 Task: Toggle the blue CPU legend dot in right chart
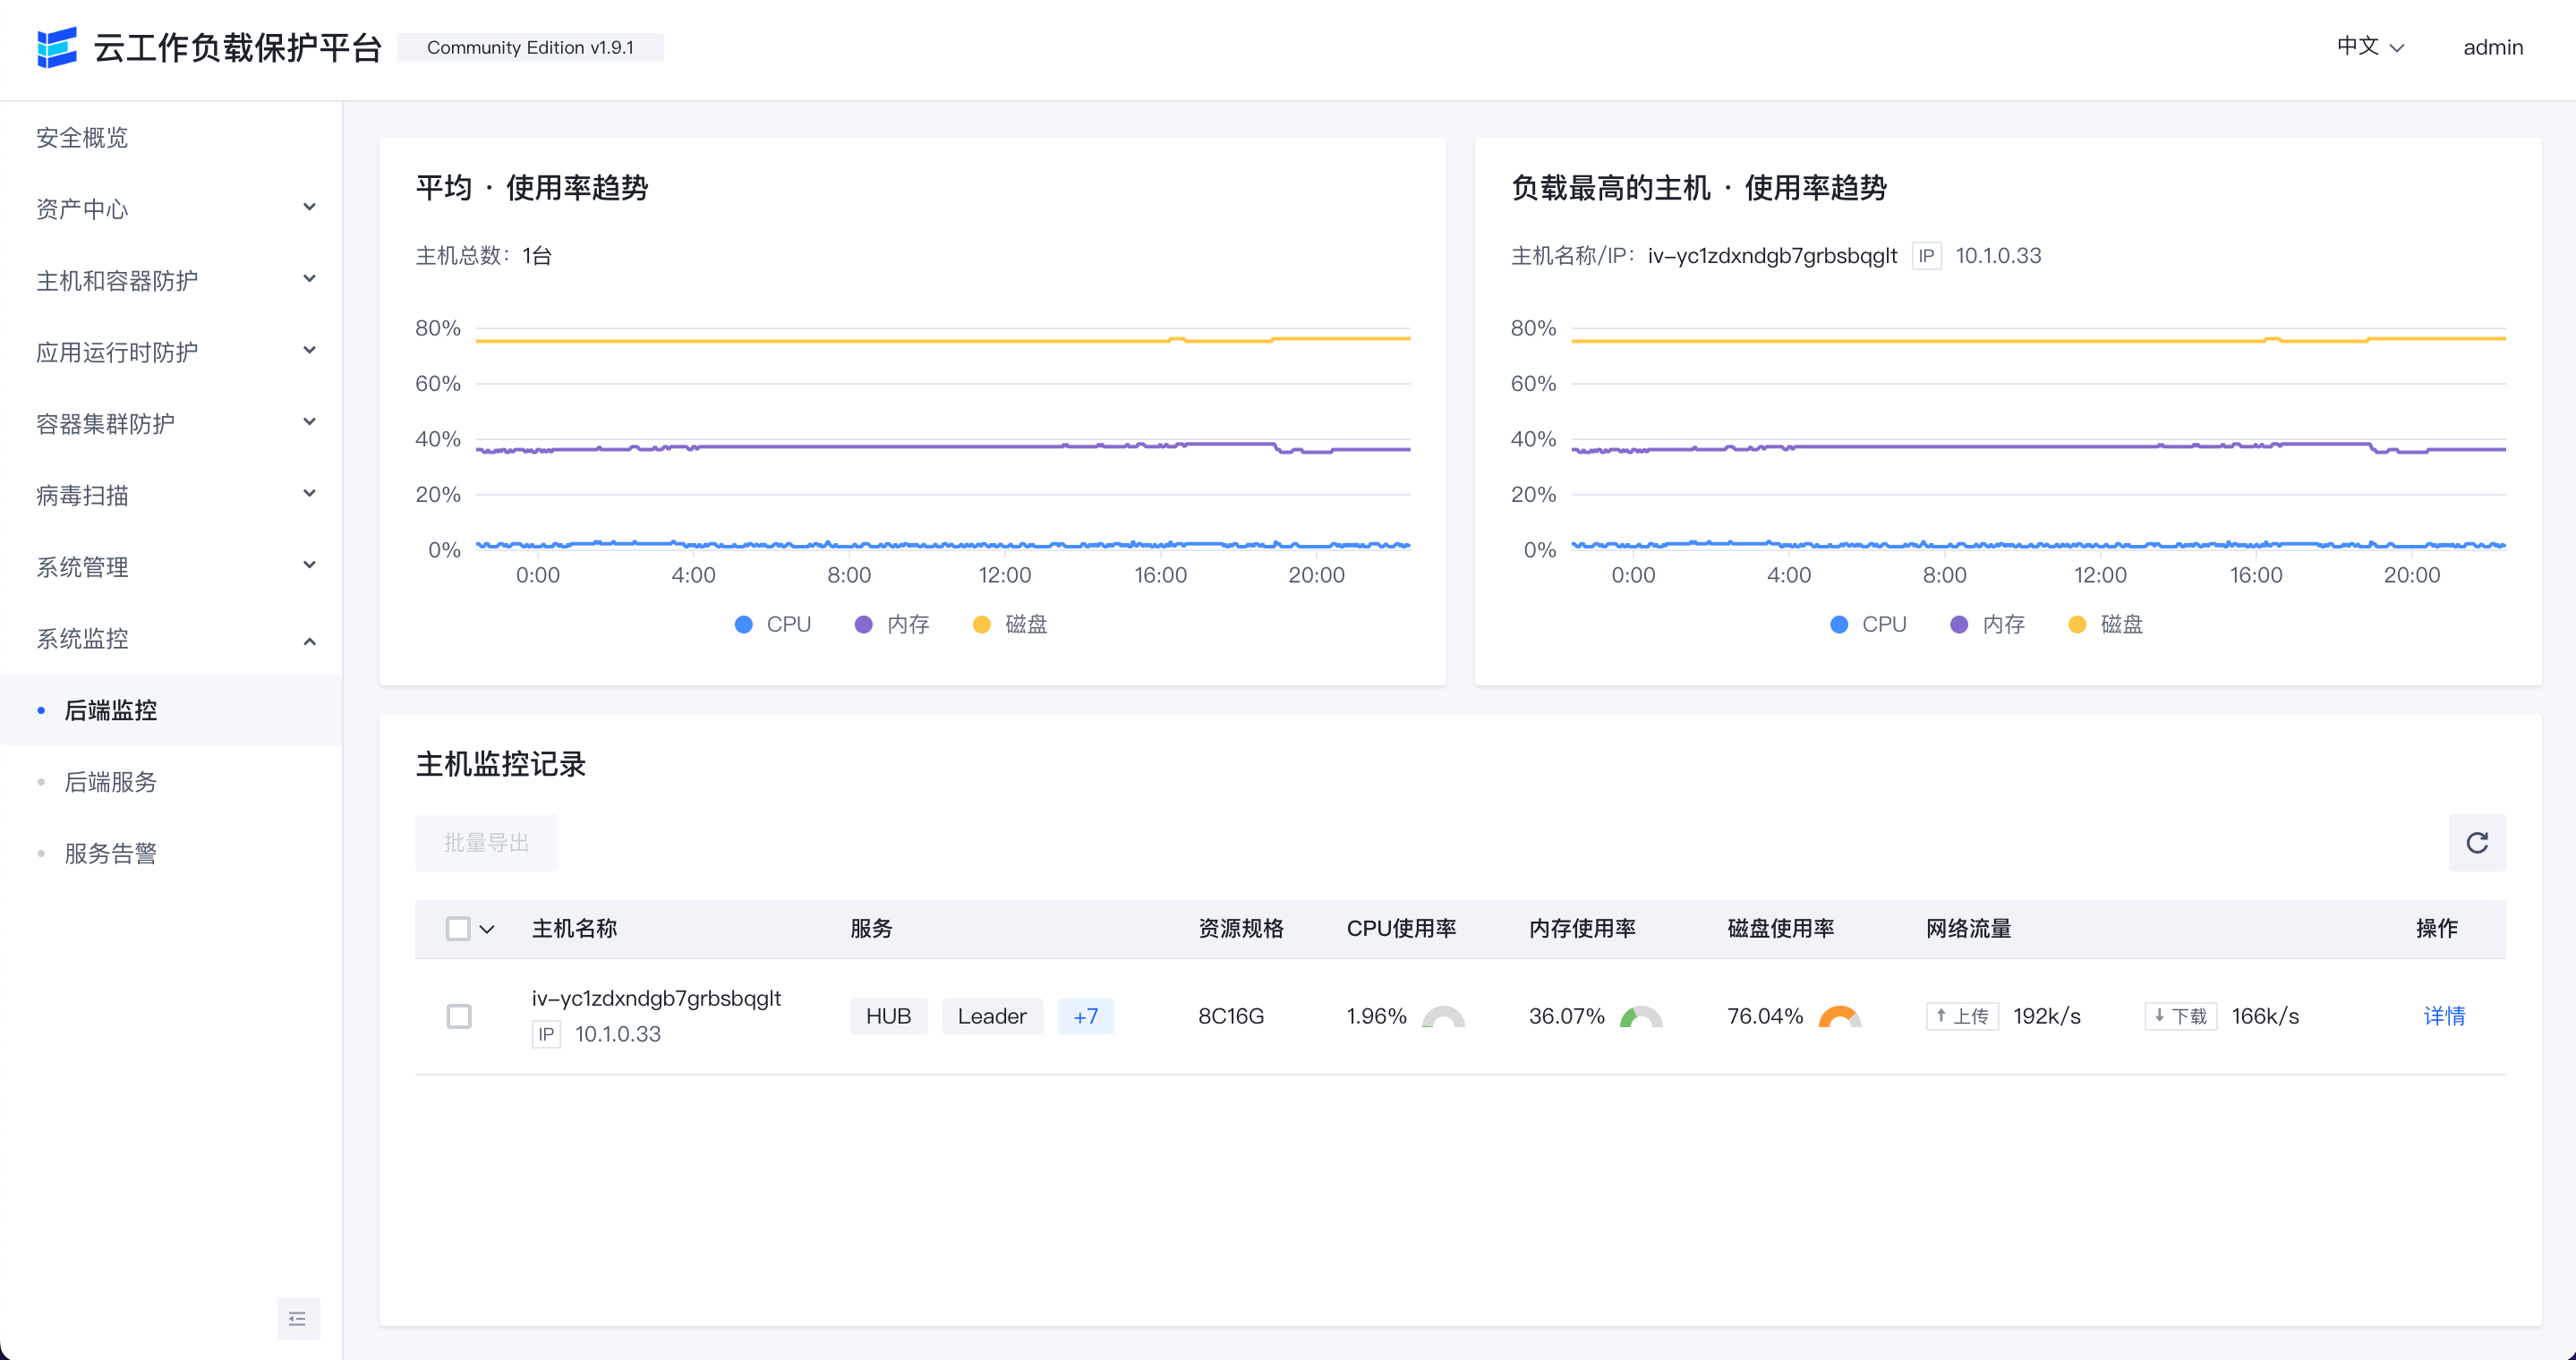(x=1839, y=625)
